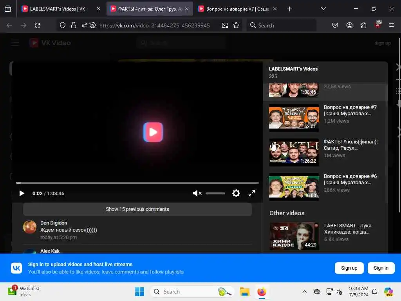Open File Explorer from the taskbar
The width and height of the screenshot is (401, 301).
click(244, 292)
